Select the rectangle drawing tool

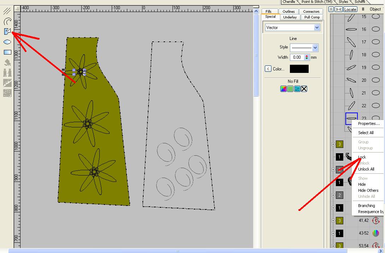[7, 52]
